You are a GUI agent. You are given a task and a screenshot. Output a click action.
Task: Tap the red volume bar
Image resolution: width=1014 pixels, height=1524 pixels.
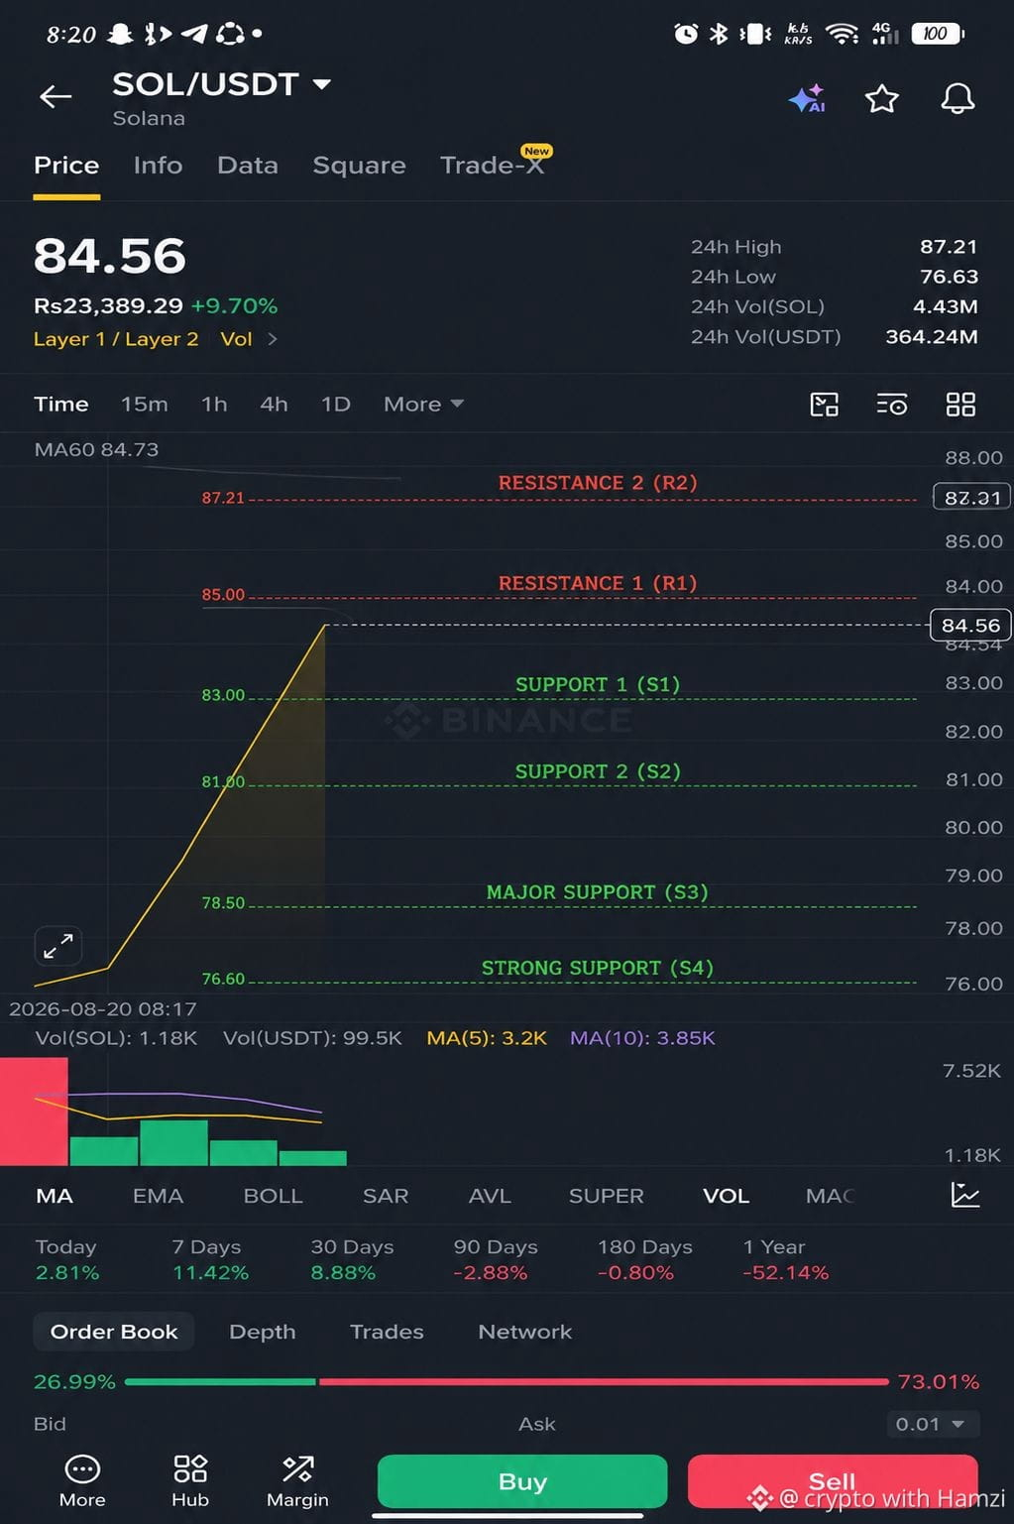34,1112
